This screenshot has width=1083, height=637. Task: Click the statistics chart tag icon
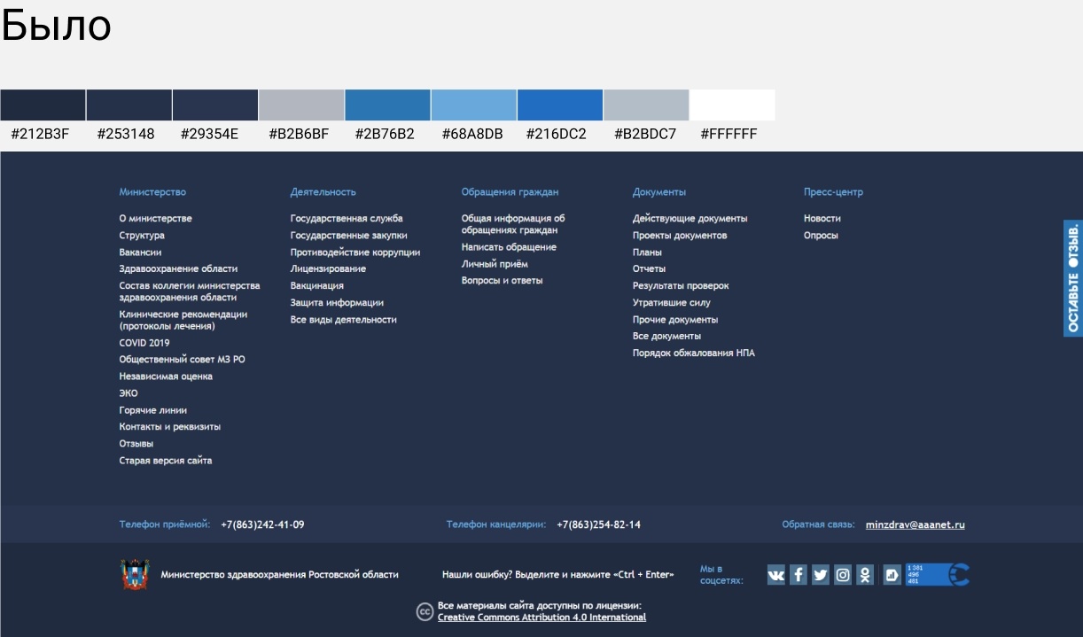(892, 575)
